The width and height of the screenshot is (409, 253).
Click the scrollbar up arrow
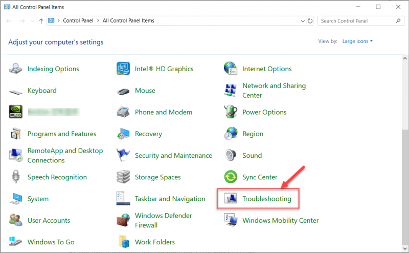(x=405, y=58)
